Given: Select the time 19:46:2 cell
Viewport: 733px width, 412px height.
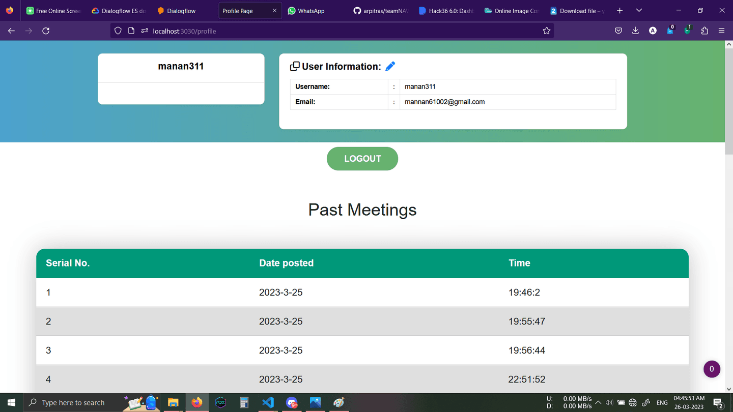Looking at the screenshot, I should tap(524, 292).
